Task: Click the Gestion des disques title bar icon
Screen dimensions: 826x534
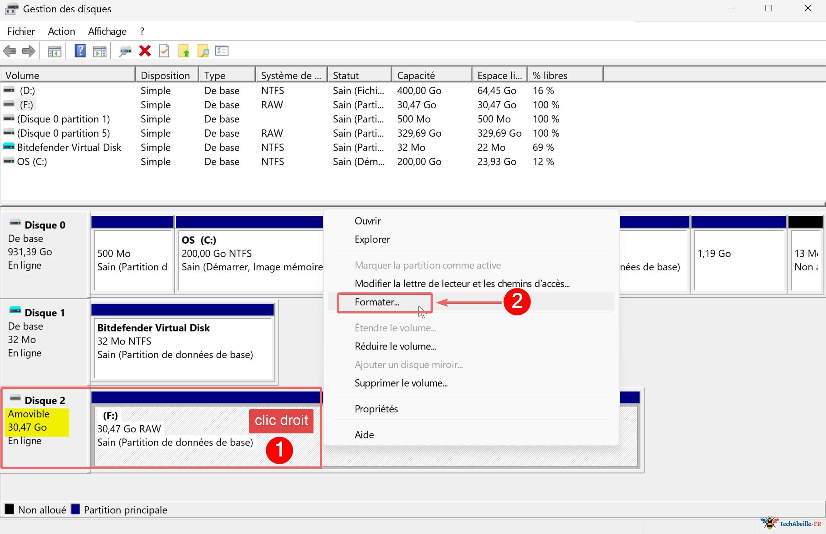Action: pyautogui.click(x=11, y=8)
